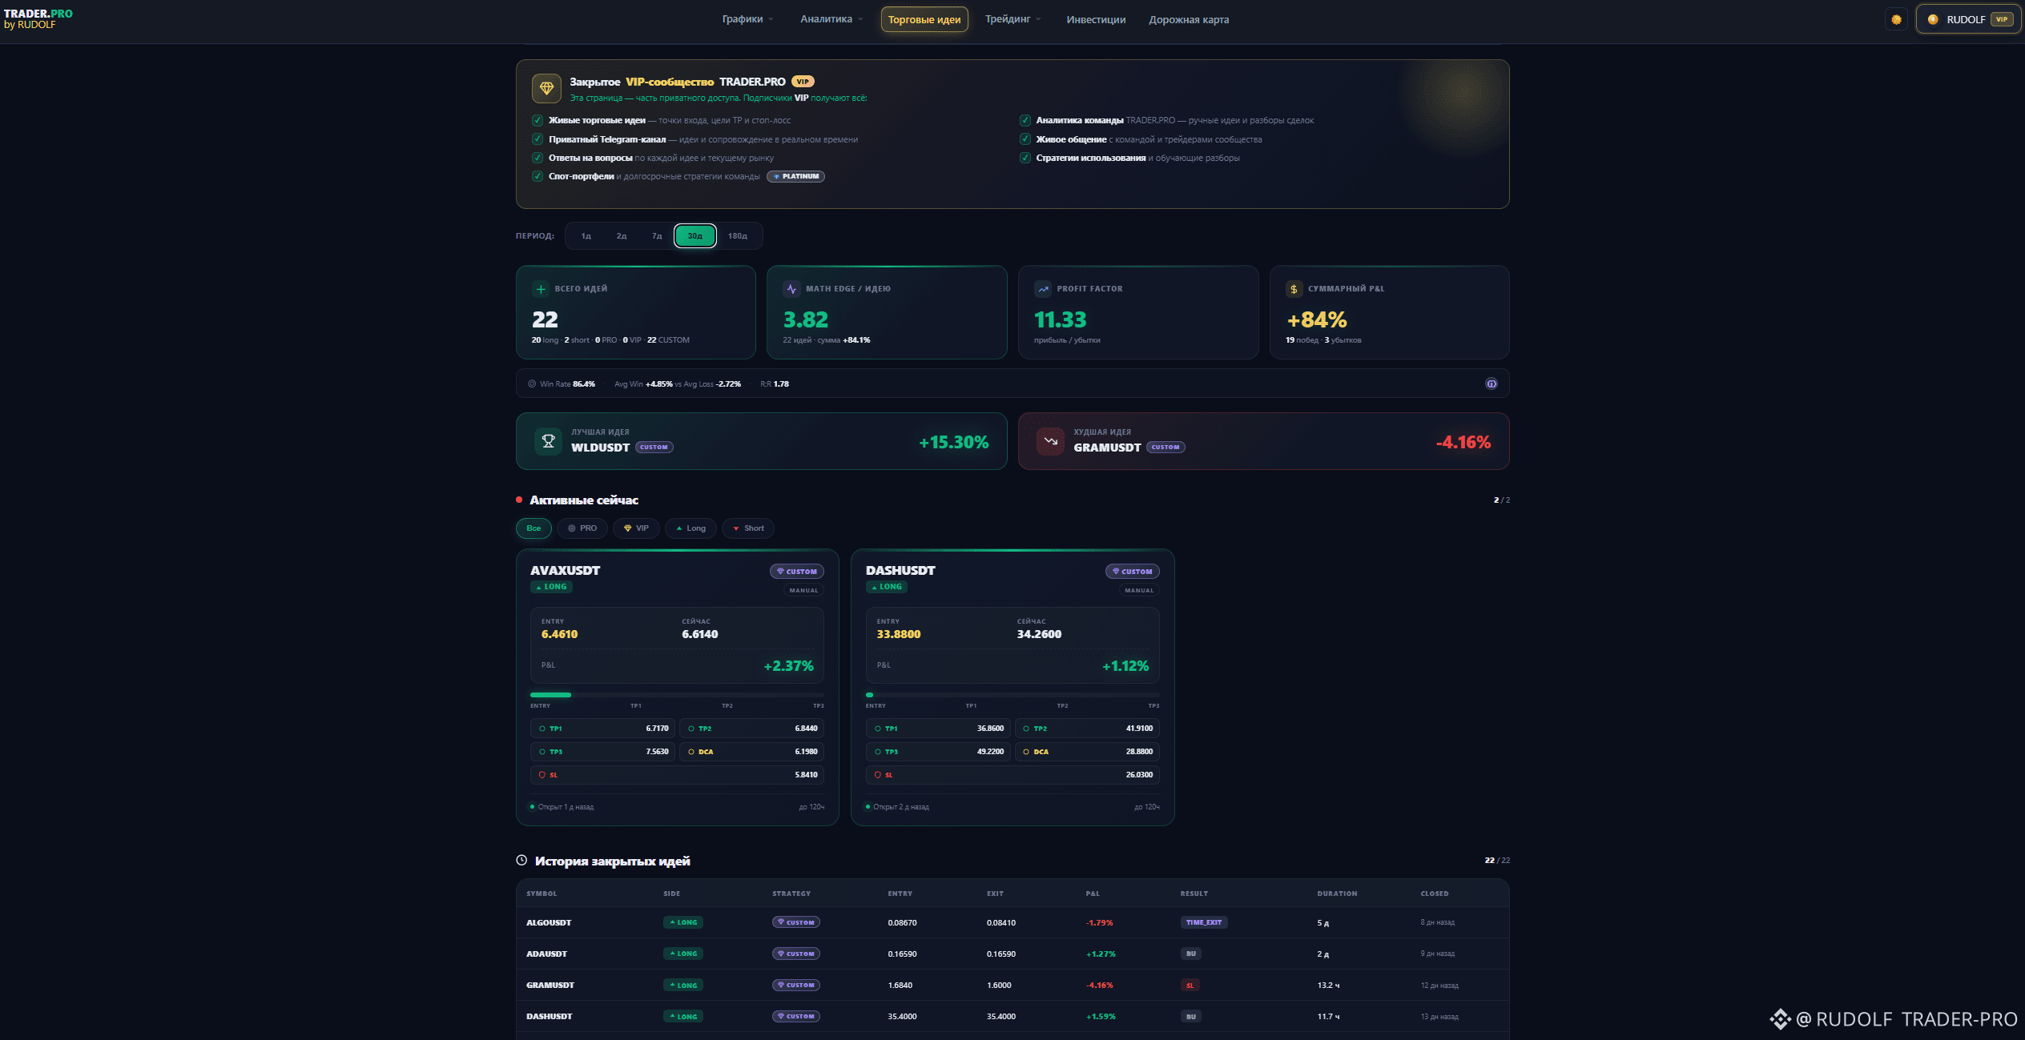Click the red dot beside Активные сейчас

tap(519, 500)
